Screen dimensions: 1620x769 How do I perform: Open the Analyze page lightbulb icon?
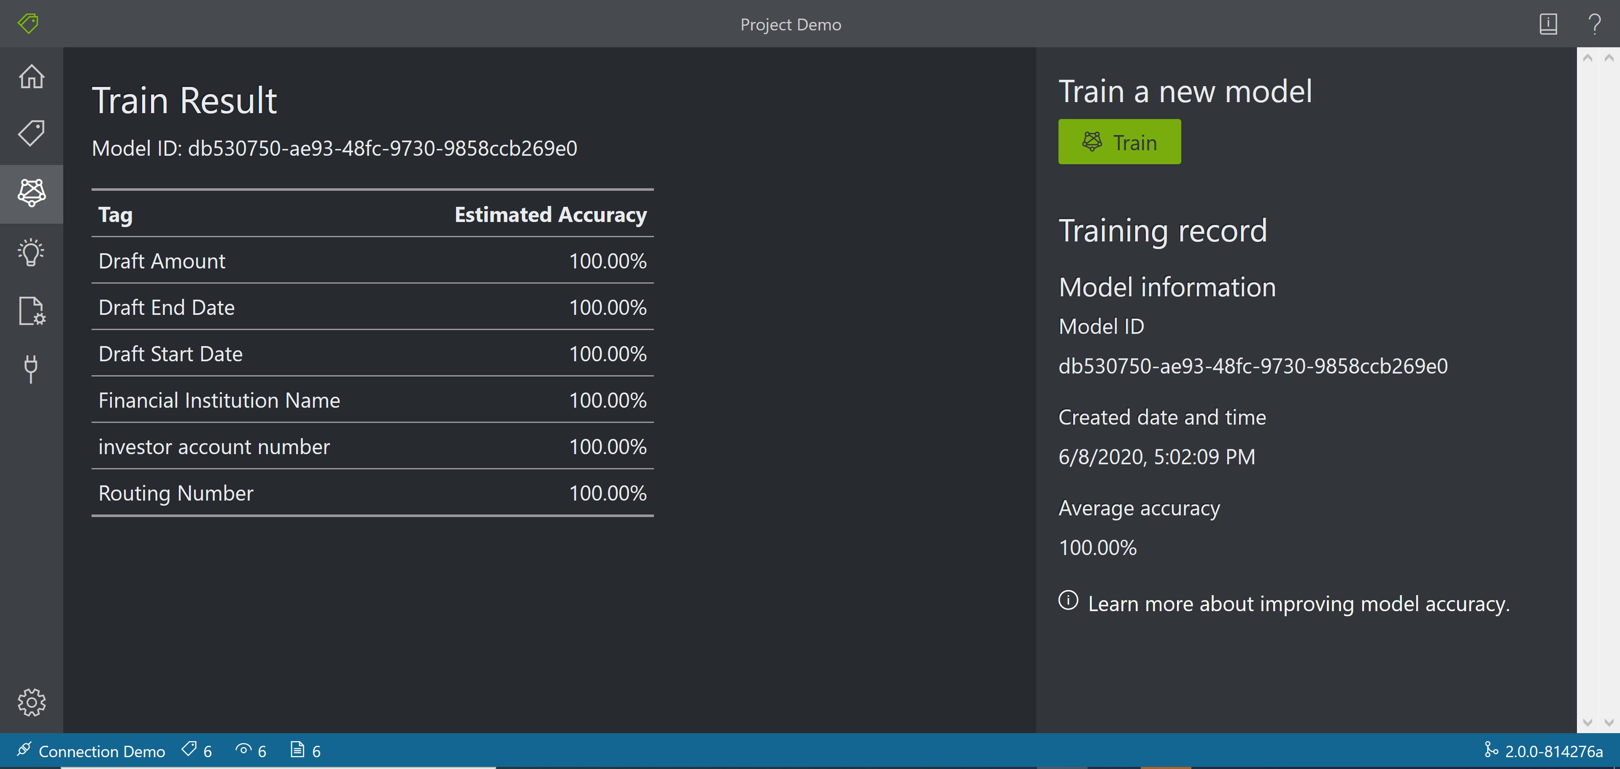[32, 252]
